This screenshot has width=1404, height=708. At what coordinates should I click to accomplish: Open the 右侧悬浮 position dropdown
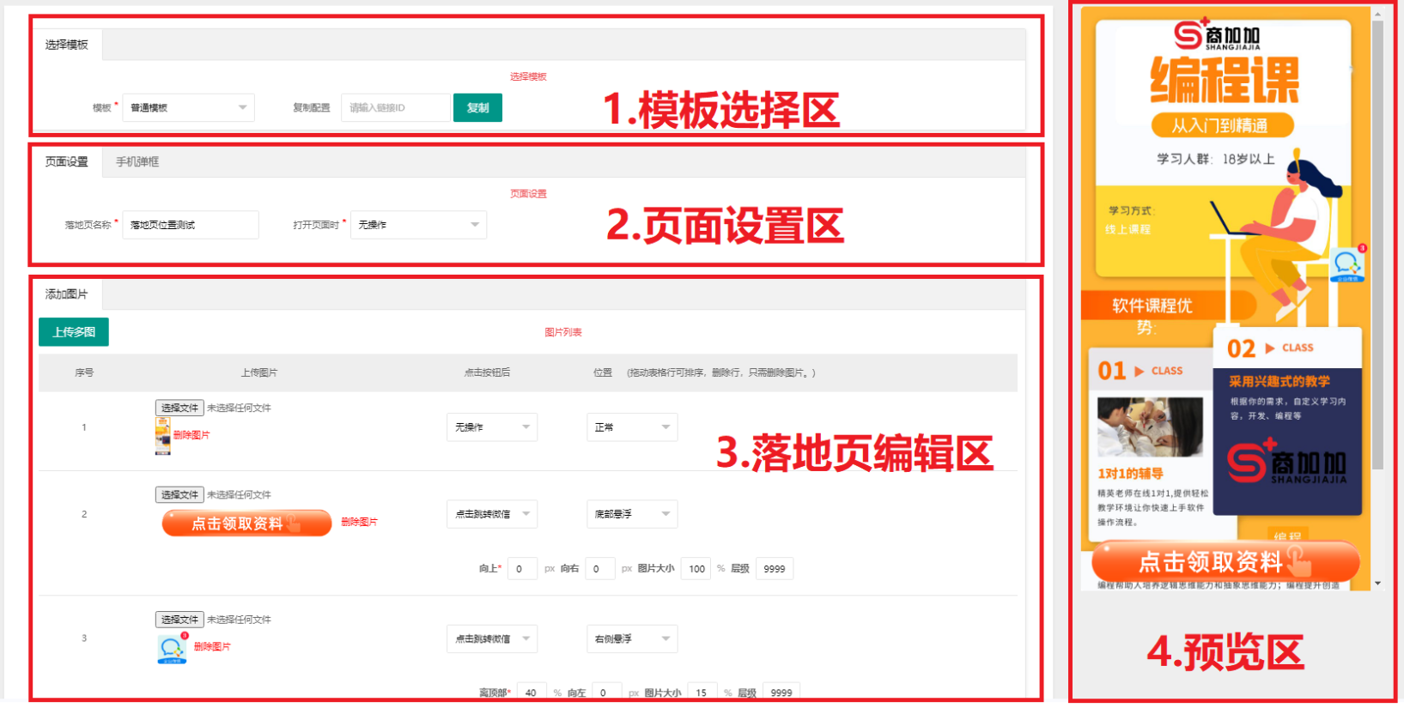632,639
